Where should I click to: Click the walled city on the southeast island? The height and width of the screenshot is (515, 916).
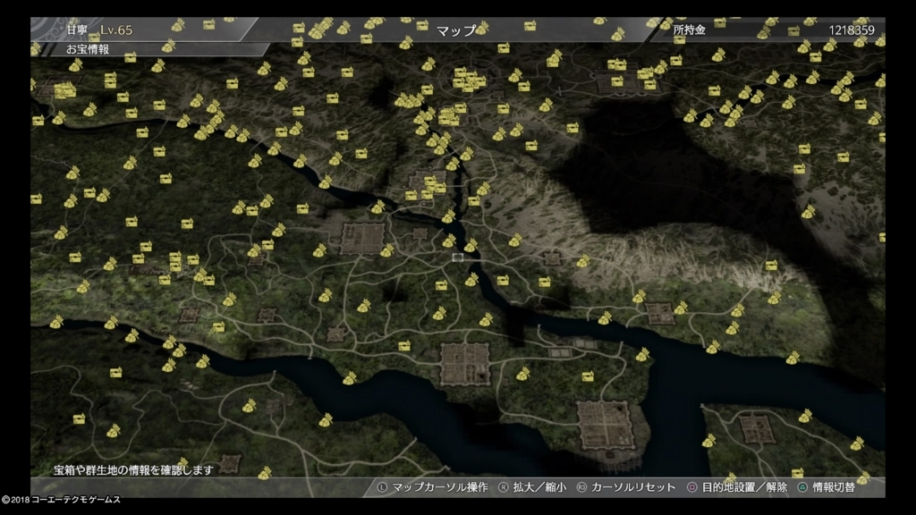(x=757, y=428)
